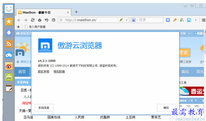Open address bar dropdown arrow

click(x=127, y=20)
